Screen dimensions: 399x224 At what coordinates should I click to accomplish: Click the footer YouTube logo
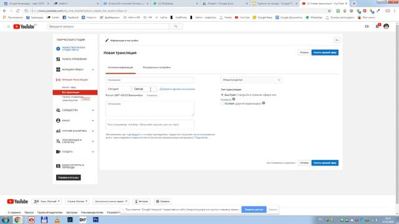(17, 202)
